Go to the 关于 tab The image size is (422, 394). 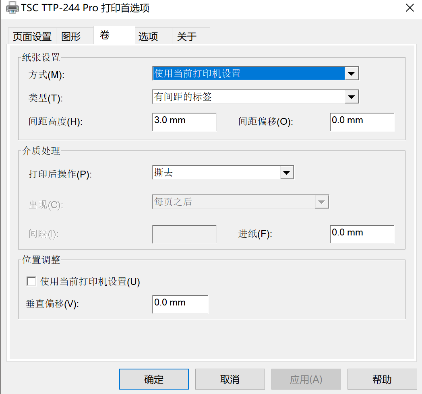(187, 37)
